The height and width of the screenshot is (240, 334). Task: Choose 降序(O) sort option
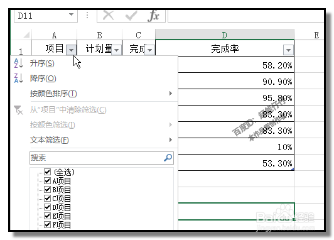point(43,79)
